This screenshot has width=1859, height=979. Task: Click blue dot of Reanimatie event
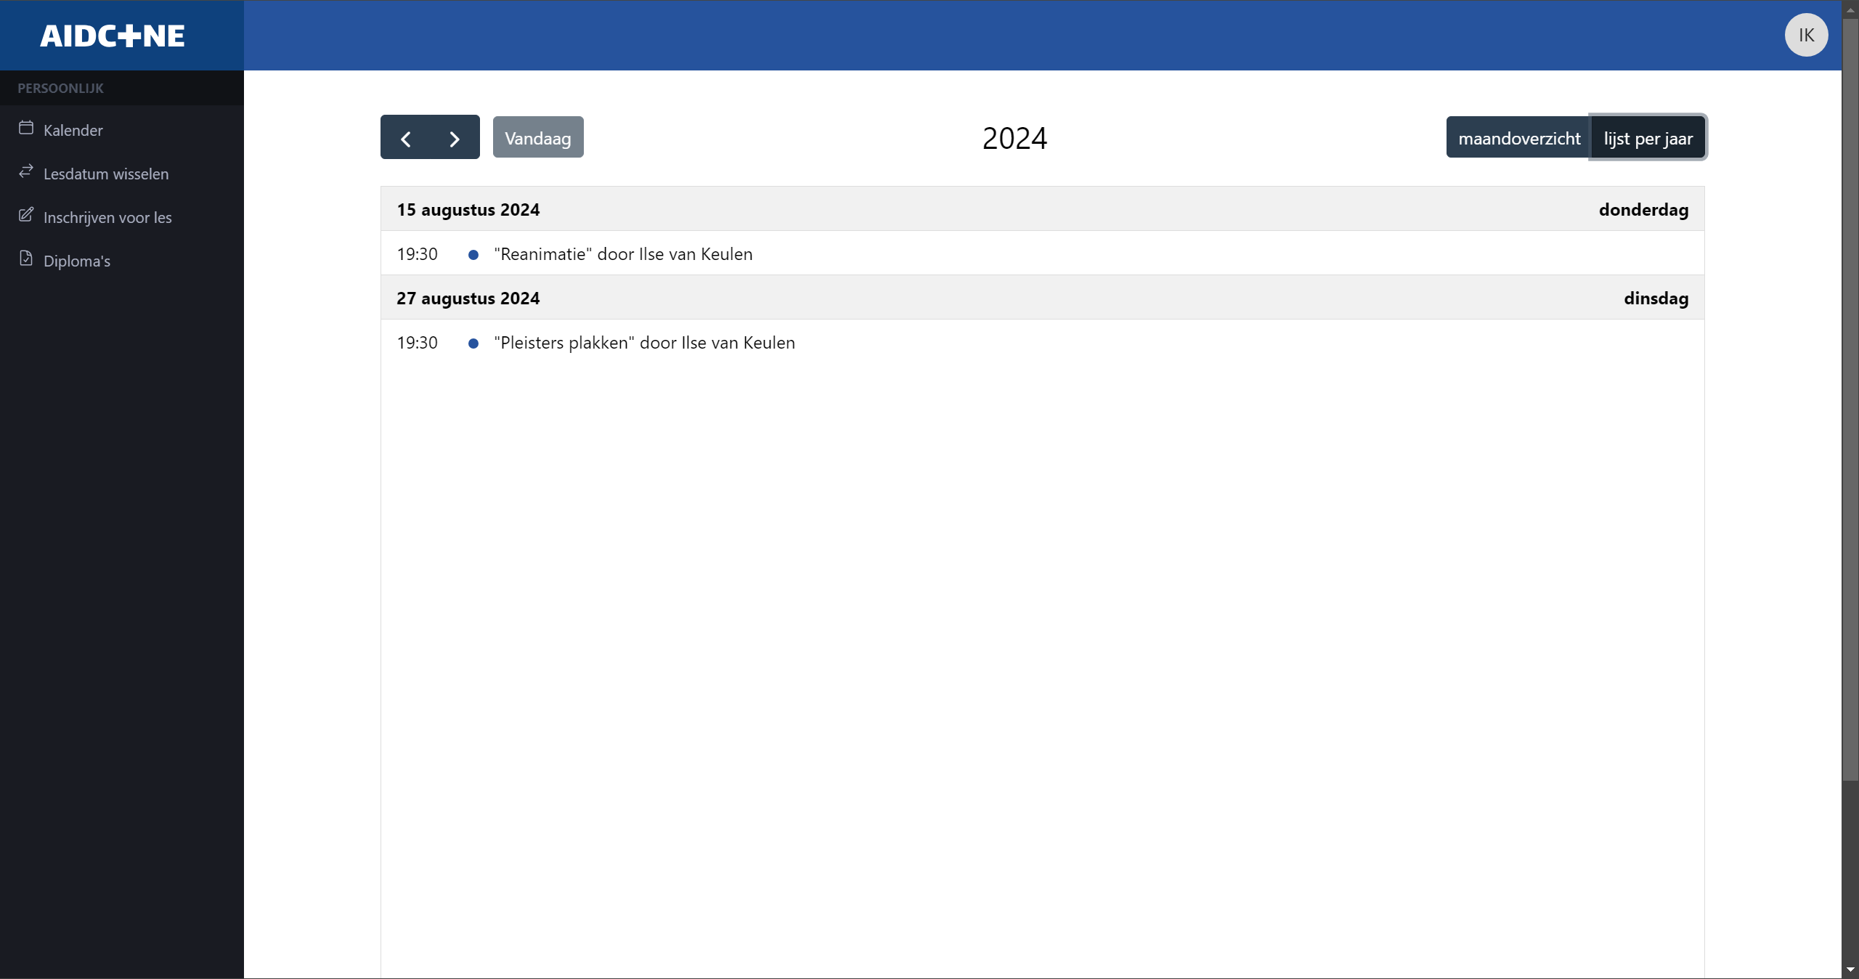click(x=473, y=255)
